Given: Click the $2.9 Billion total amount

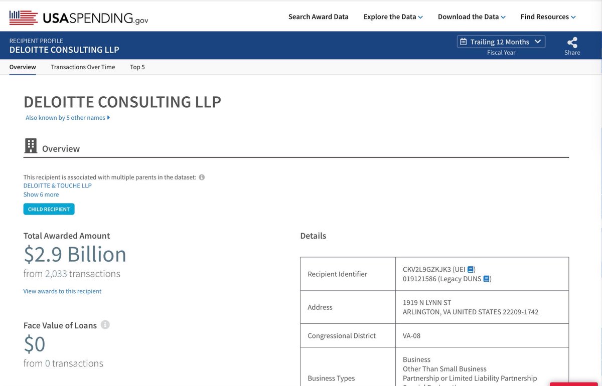Looking at the screenshot, I should (75, 254).
